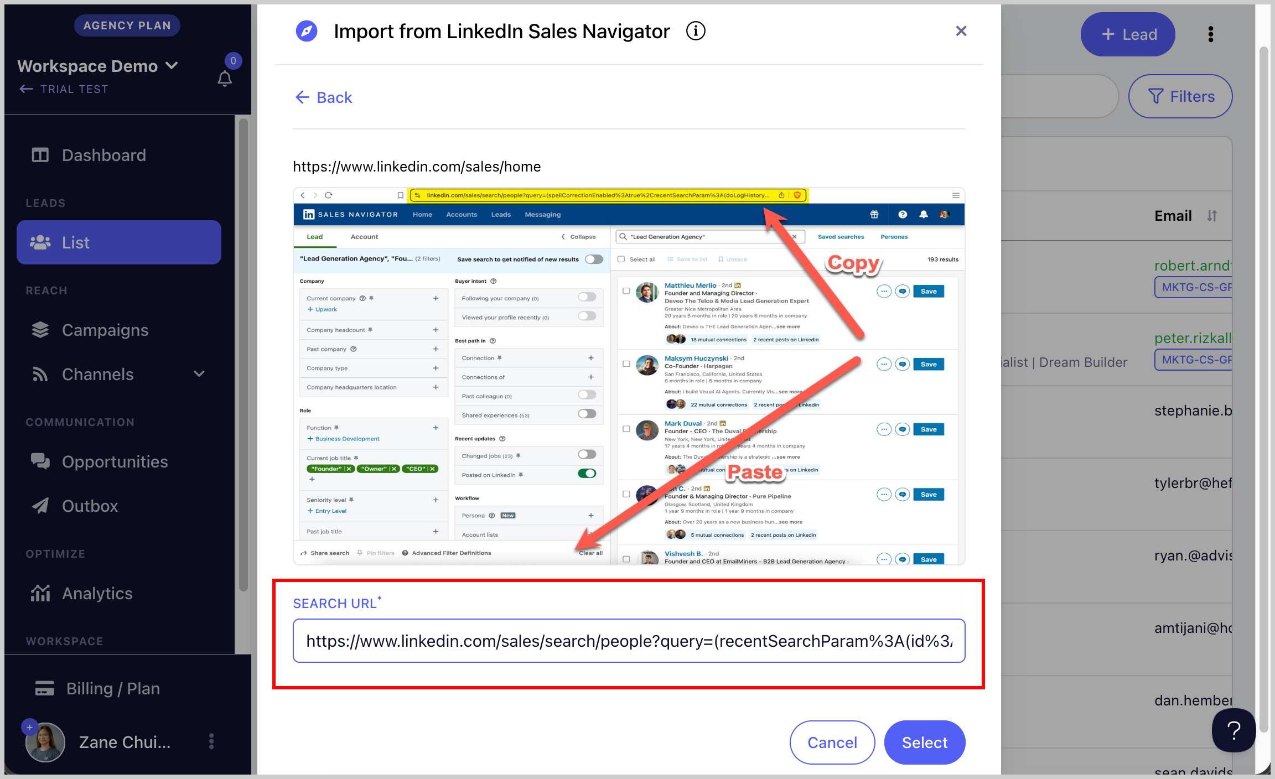The image size is (1275, 779).
Task: Click the dan.hember email cell
Action: coord(1193,700)
